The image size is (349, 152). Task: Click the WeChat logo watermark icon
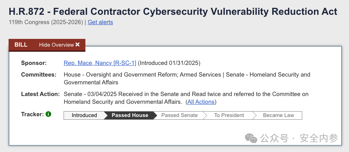pos(251,138)
